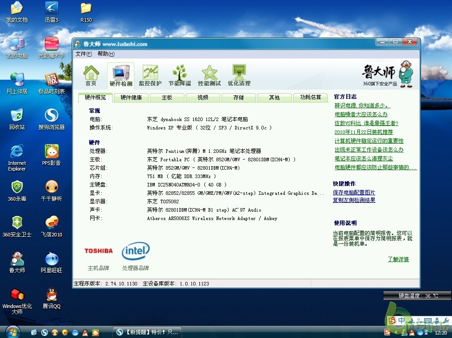Launch 性能测试 performance test
The image size is (452, 338).
[x=209, y=74]
